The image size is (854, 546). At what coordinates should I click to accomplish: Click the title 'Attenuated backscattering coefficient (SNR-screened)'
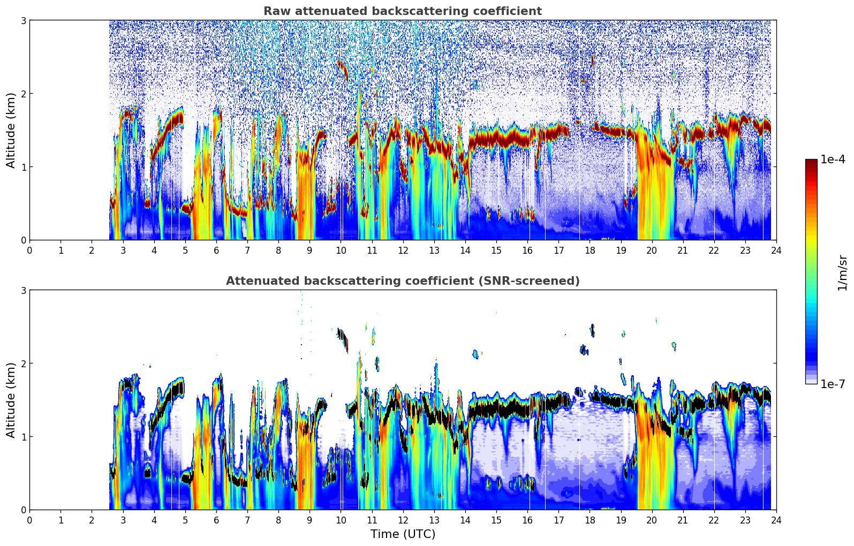click(403, 281)
